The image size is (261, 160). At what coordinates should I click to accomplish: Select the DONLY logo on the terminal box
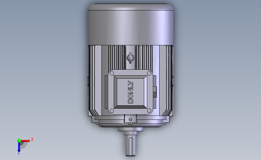130,92
